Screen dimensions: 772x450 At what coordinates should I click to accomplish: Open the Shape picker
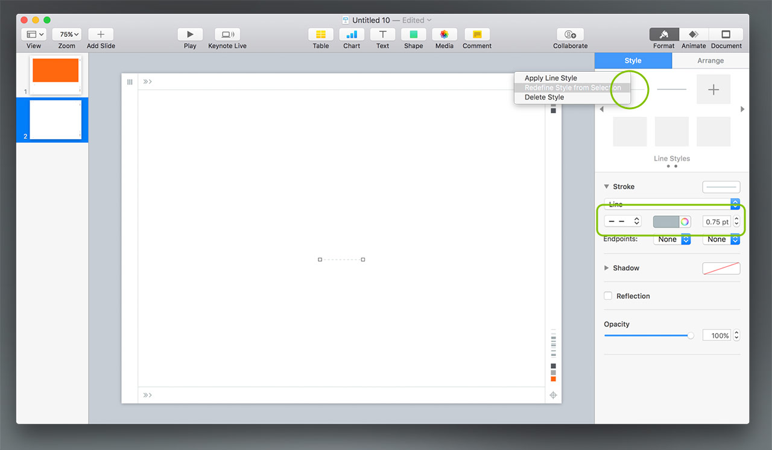413,35
